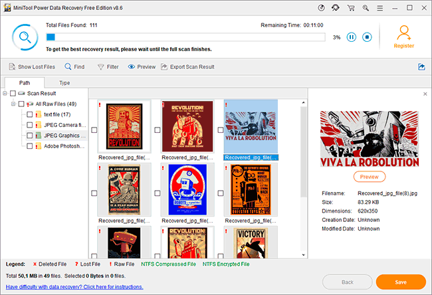Open the key register icon in title bar
Screen dimensions: 432x295
[x=366, y=8]
